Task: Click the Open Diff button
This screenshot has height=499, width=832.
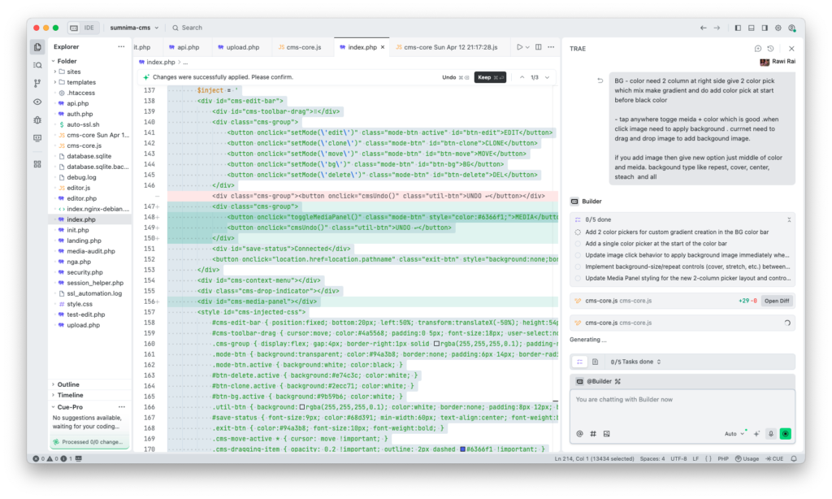Action: [x=777, y=301]
